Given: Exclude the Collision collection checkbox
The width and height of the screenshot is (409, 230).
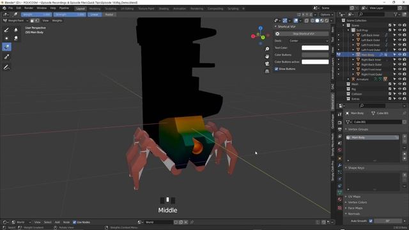Looking at the screenshot, I should pos(390,94).
